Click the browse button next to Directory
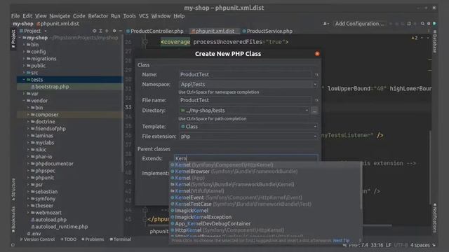Screen dimensions: 449x252 point(314,111)
